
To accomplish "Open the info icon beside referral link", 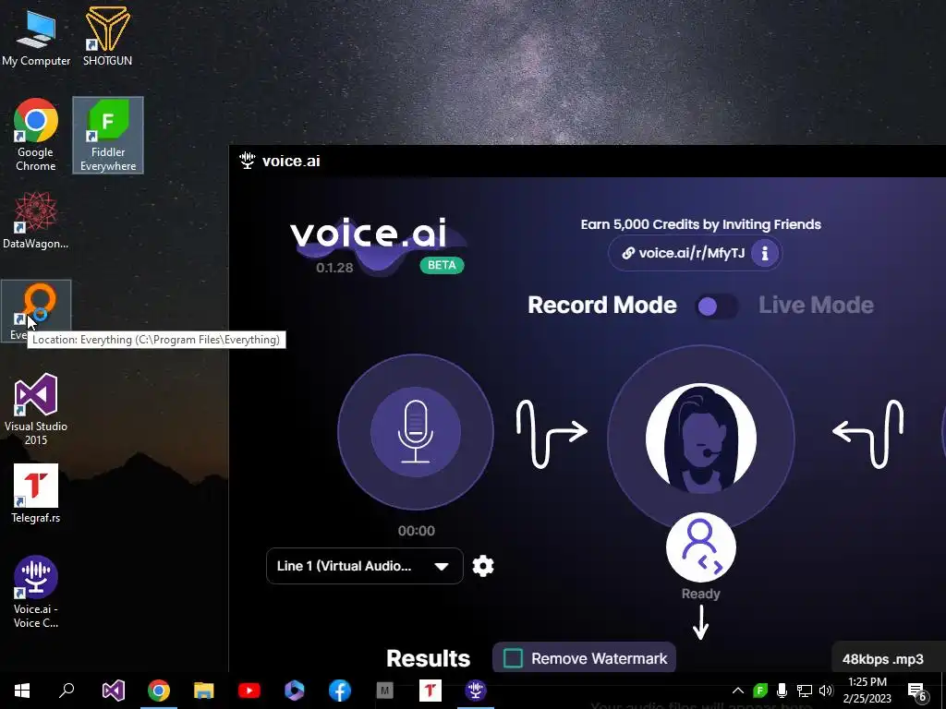I will tap(764, 253).
